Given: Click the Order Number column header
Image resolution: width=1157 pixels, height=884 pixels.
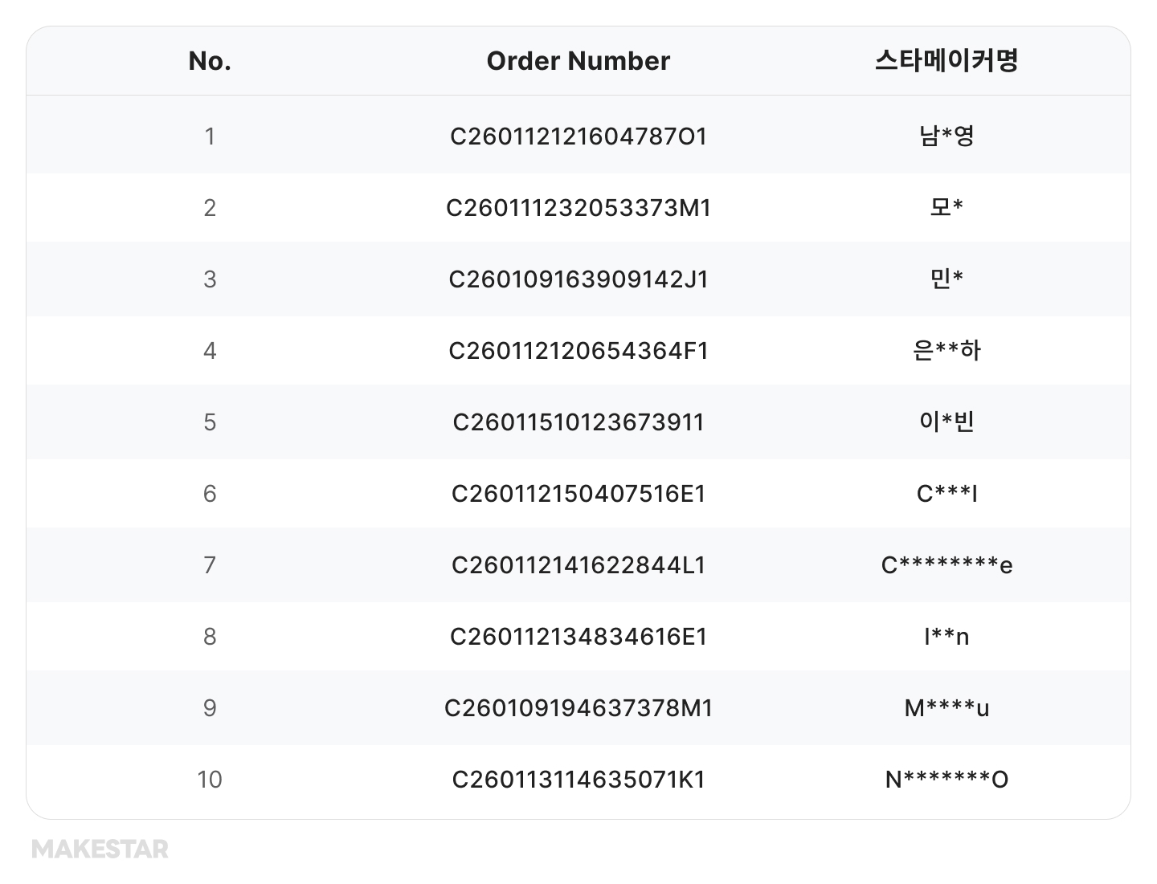Looking at the screenshot, I should (578, 61).
